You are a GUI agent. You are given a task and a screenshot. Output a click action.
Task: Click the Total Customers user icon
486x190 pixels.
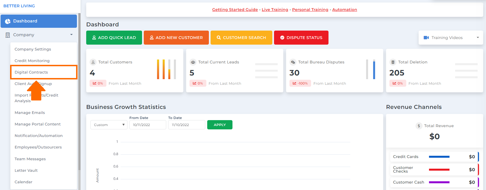pyautogui.click(x=93, y=62)
